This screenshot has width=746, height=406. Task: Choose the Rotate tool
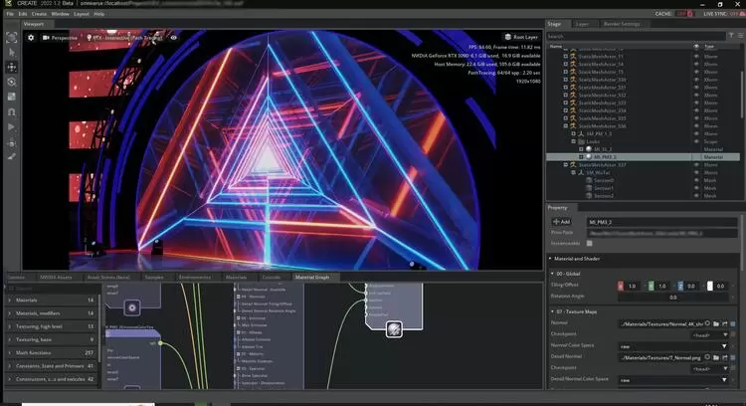click(11, 82)
